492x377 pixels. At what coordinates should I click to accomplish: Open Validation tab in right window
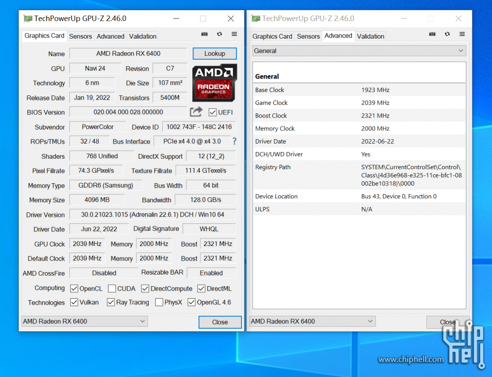point(371,36)
